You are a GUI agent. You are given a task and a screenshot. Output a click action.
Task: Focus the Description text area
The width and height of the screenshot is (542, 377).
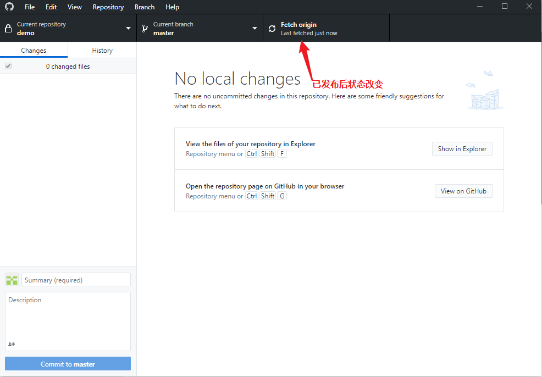pos(68,321)
